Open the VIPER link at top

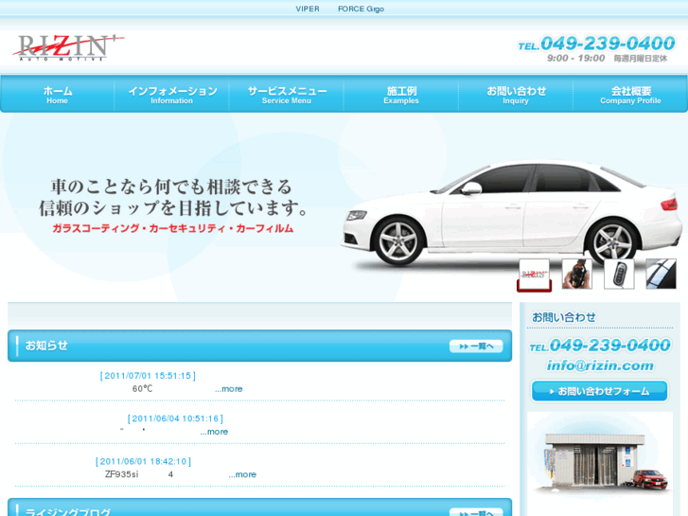tap(308, 9)
